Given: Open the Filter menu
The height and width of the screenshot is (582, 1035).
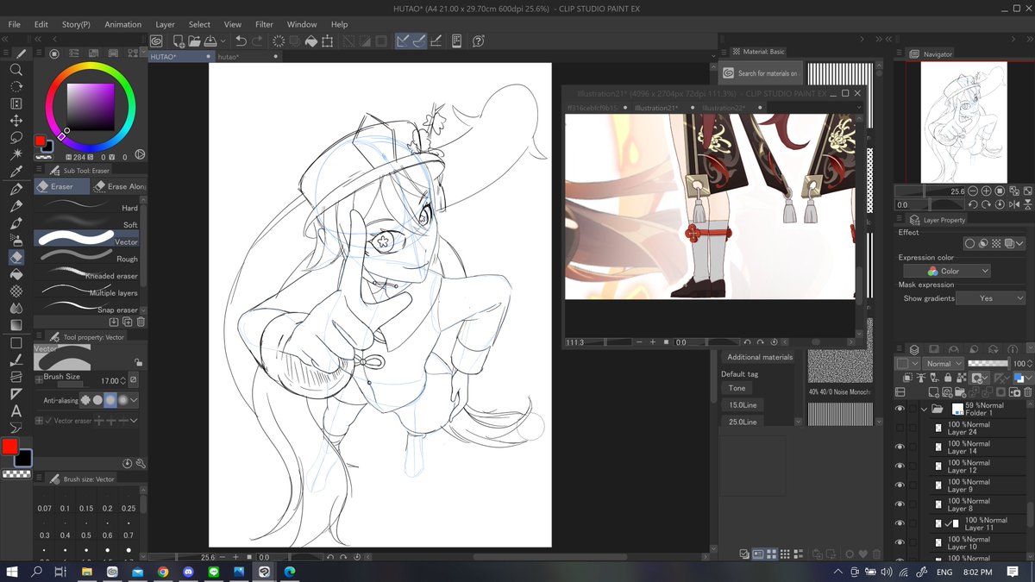Looking at the screenshot, I should pos(264,24).
